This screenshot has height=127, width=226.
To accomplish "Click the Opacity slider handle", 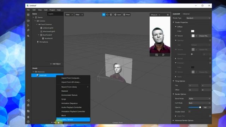I will pos(200,107).
